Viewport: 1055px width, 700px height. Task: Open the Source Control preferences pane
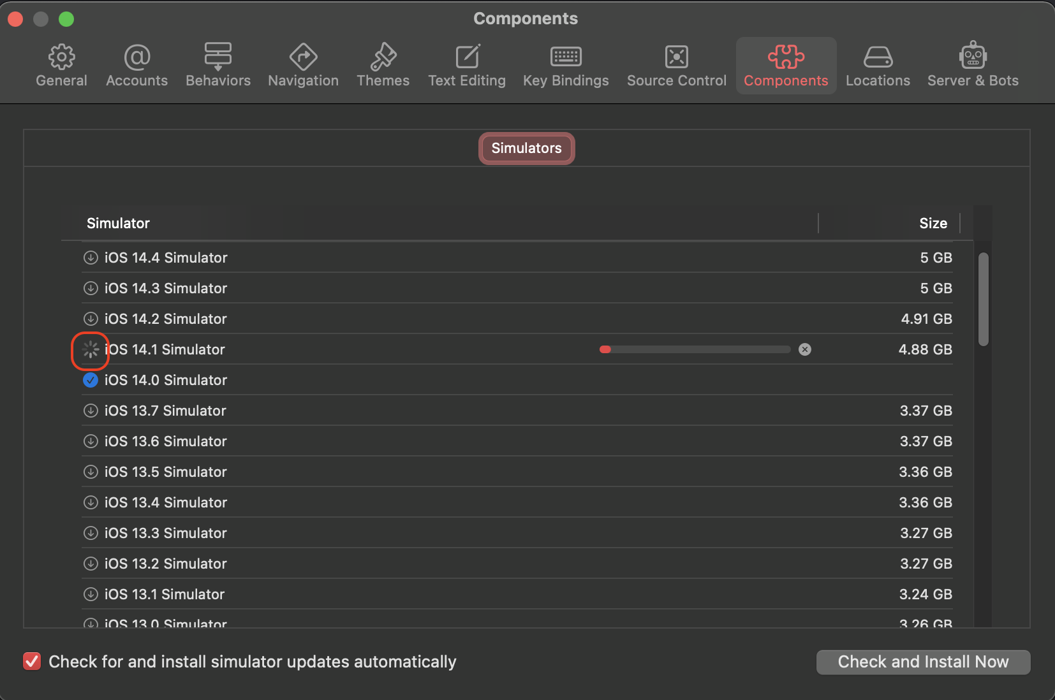pyautogui.click(x=677, y=66)
